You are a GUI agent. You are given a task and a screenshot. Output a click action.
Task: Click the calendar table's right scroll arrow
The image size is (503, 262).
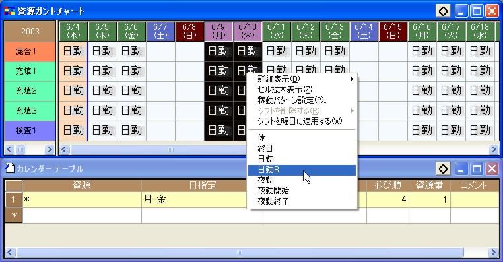point(494,253)
